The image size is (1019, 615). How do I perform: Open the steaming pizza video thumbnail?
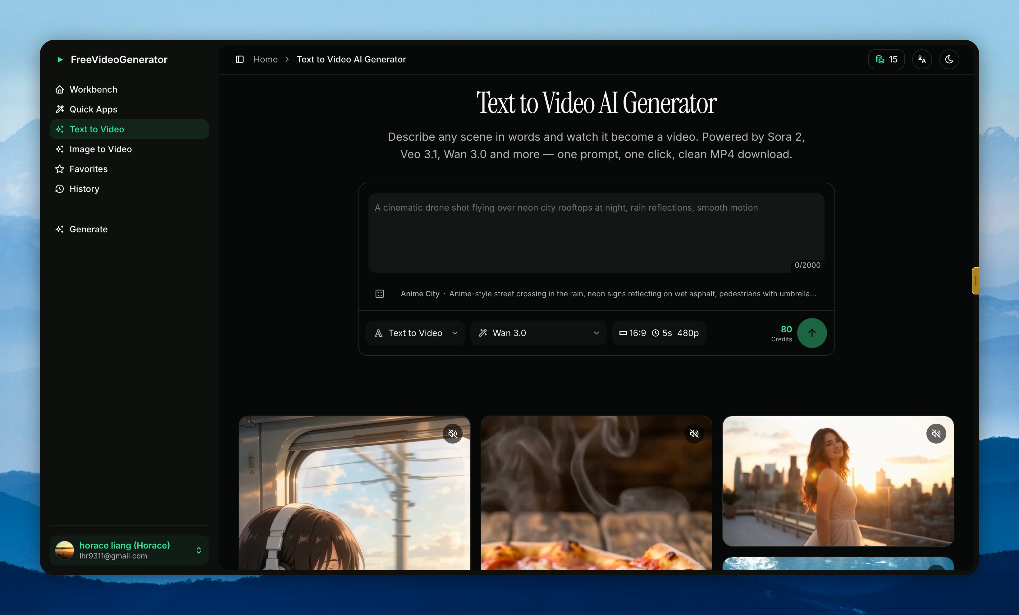596,493
